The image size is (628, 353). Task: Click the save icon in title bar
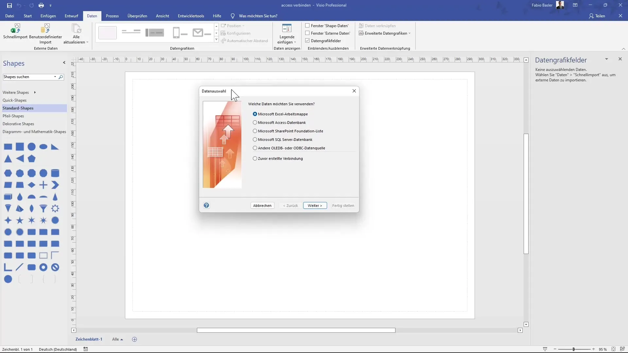(x=9, y=5)
